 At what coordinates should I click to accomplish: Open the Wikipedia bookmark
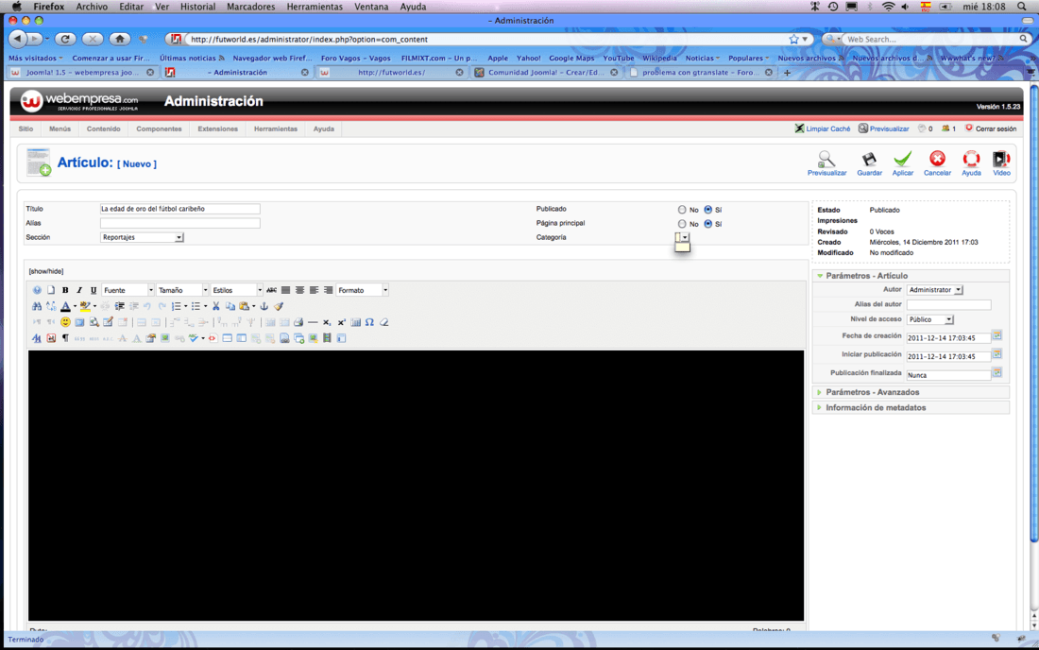click(x=659, y=59)
